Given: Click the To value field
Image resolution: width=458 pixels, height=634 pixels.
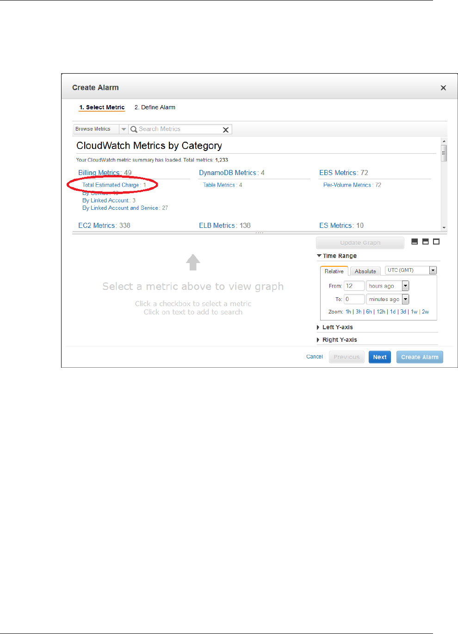Looking at the screenshot, I should point(354,299).
